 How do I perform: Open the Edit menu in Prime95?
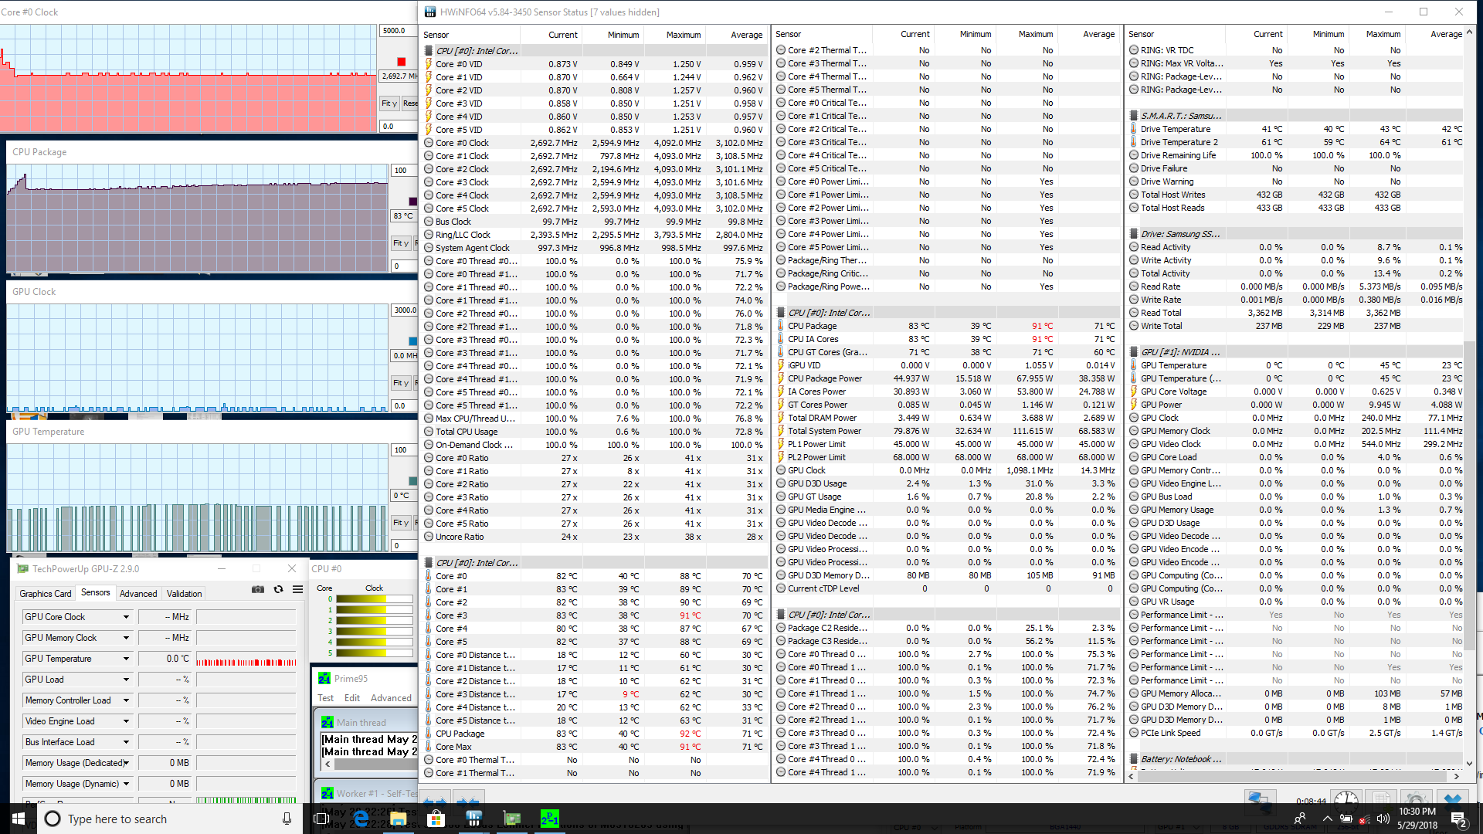(x=352, y=698)
